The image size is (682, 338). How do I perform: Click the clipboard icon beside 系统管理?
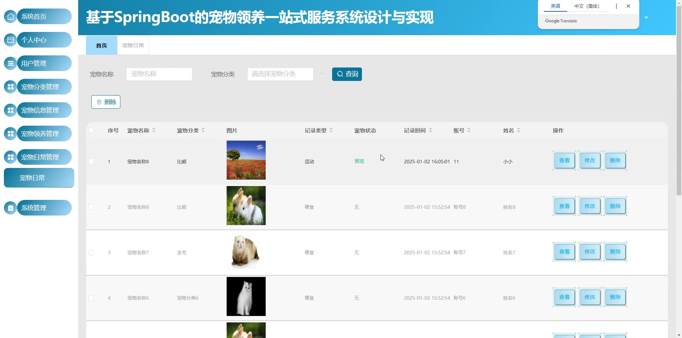tap(11, 208)
